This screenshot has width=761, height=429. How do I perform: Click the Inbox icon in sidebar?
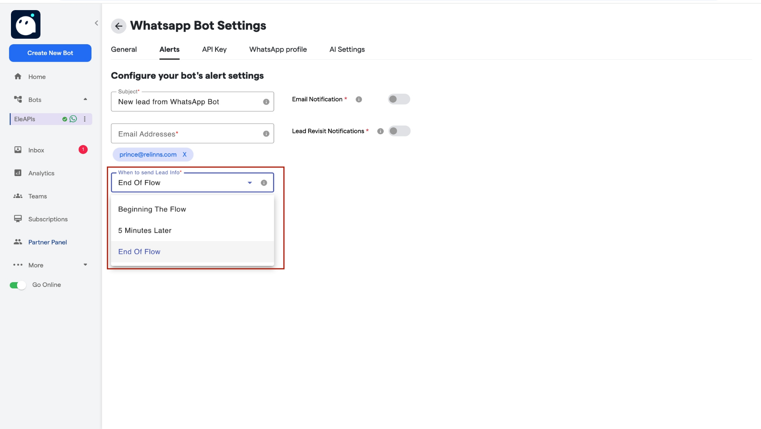point(18,150)
